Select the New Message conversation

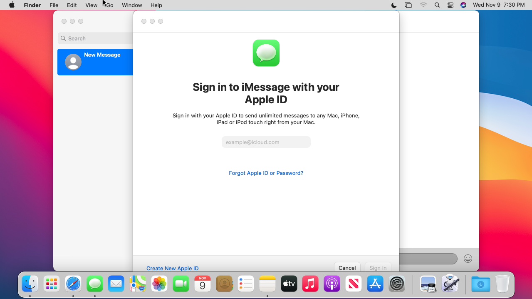[x=95, y=62]
